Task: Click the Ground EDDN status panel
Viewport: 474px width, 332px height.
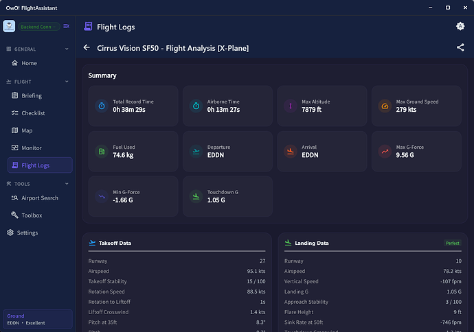Action: 38,319
